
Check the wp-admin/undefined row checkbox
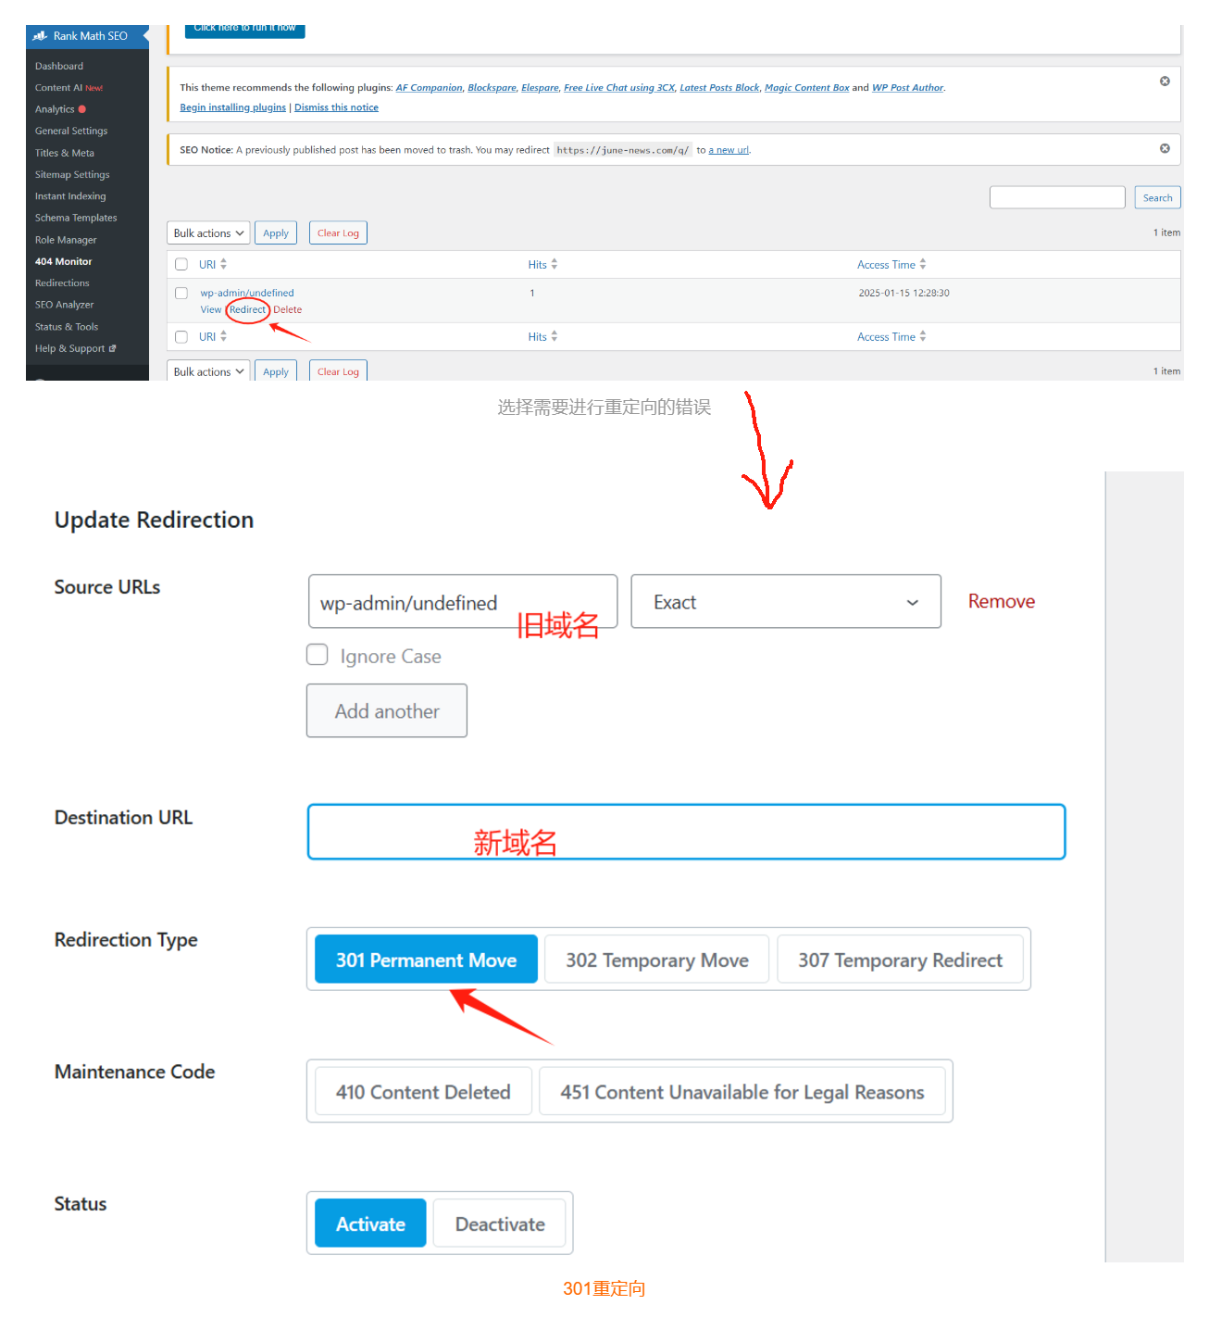(181, 293)
